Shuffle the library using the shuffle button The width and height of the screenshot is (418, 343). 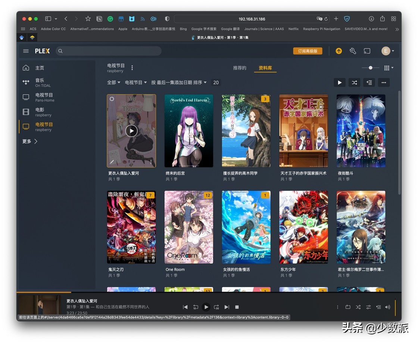(354, 82)
